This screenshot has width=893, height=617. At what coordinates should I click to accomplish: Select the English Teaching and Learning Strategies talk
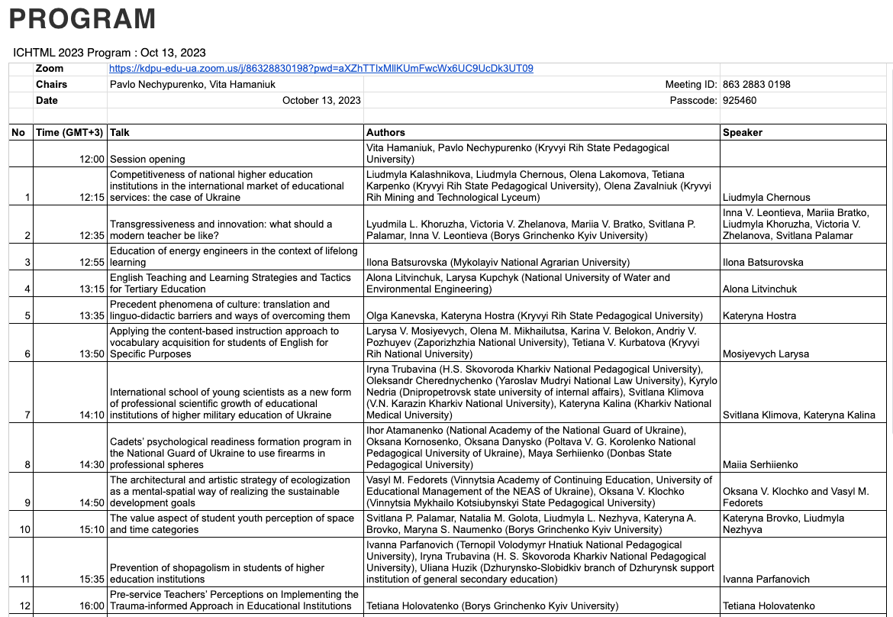[230, 283]
